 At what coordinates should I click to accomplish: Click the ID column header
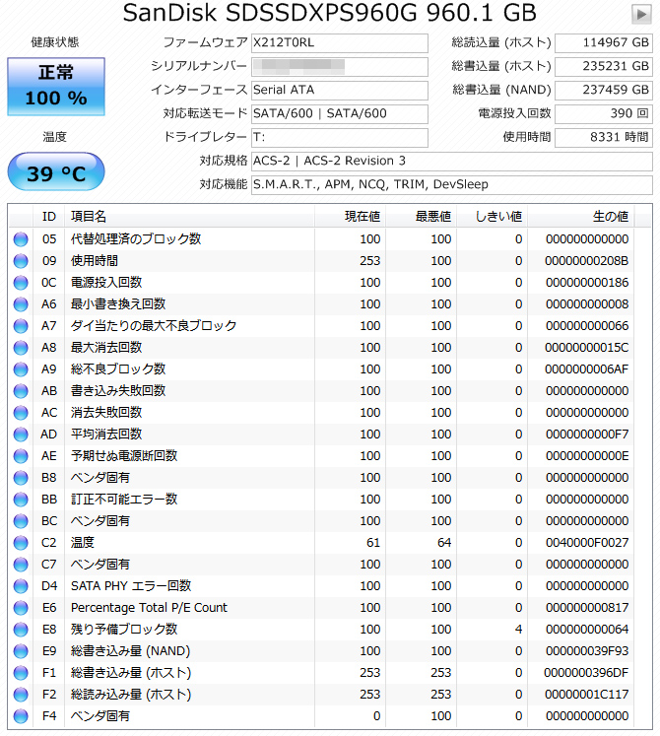49,217
